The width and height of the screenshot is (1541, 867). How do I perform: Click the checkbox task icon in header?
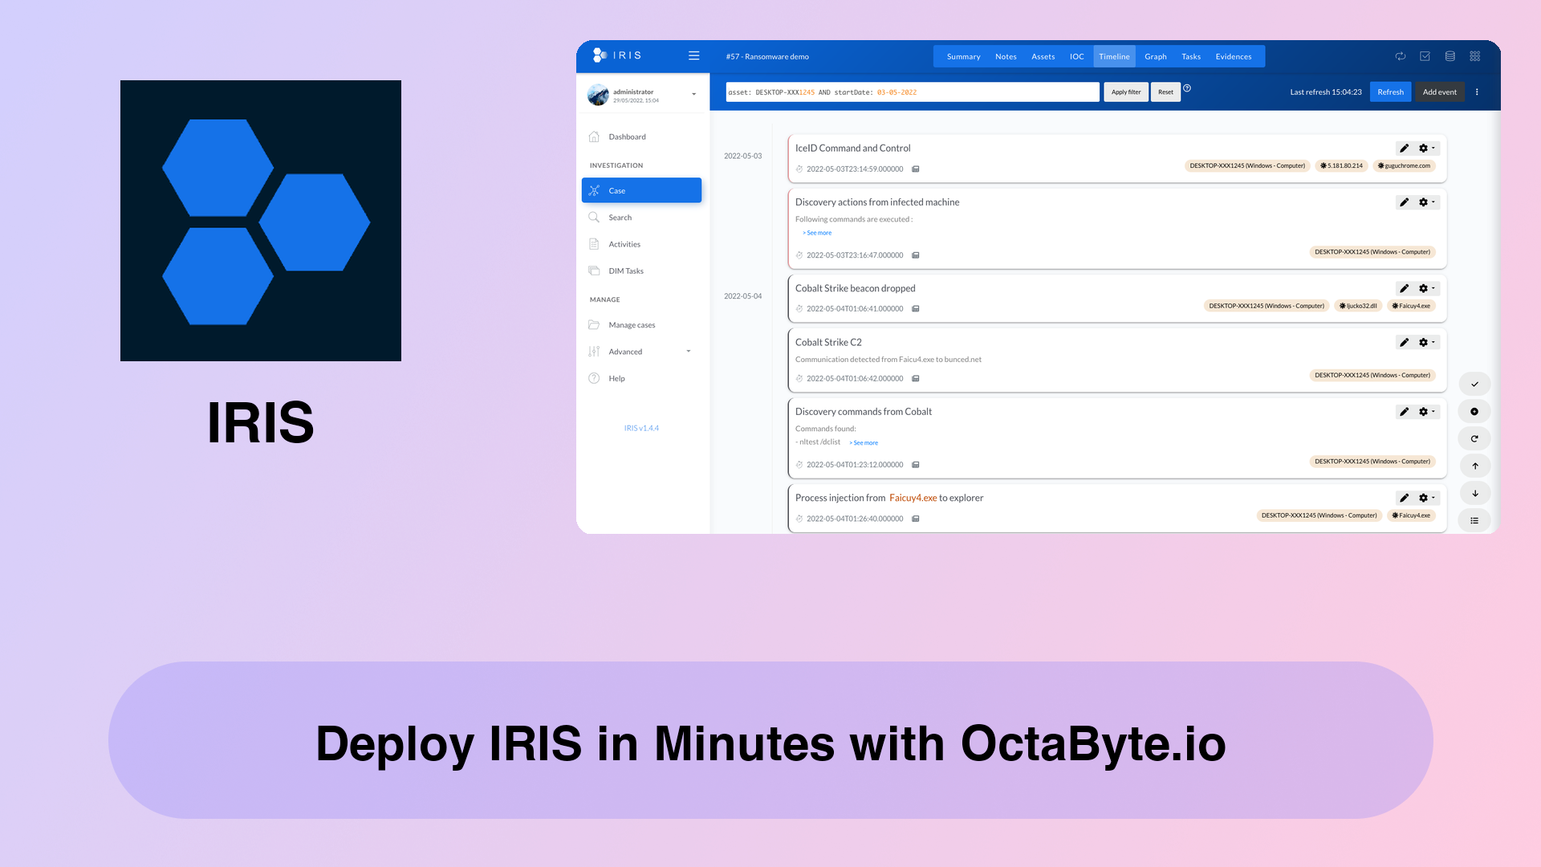pyautogui.click(x=1425, y=56)
